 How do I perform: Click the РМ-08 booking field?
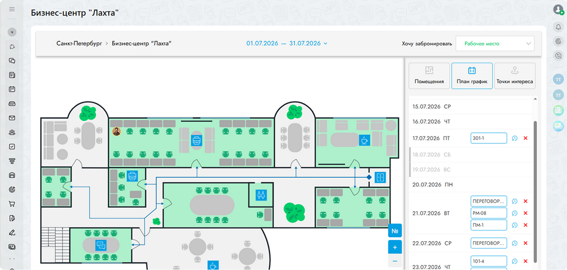(x=489, y=213)
